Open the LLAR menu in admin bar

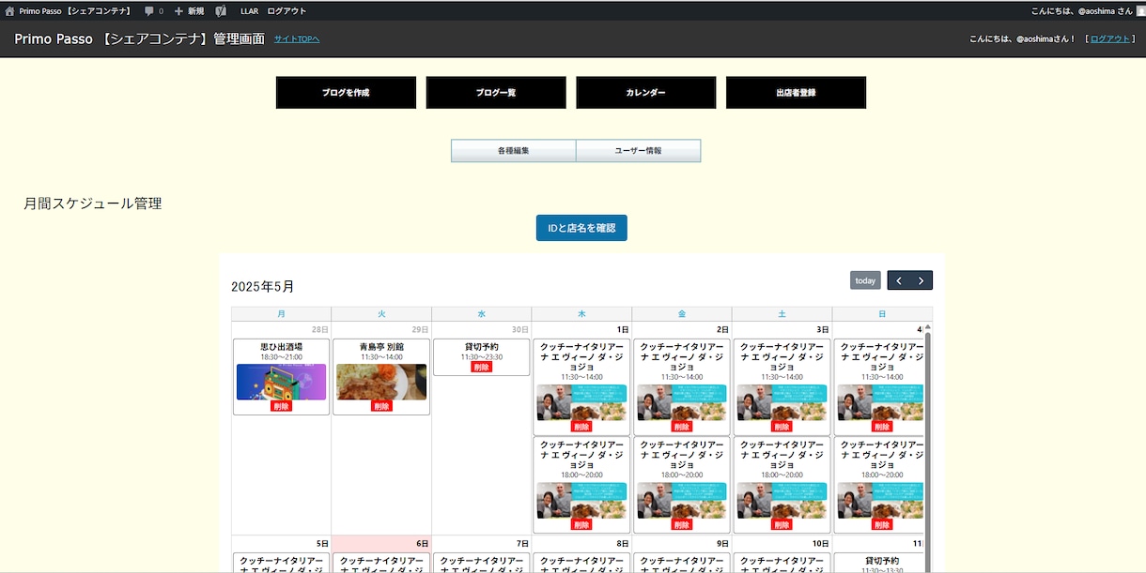pyautogui.click(x=249, y=11)
